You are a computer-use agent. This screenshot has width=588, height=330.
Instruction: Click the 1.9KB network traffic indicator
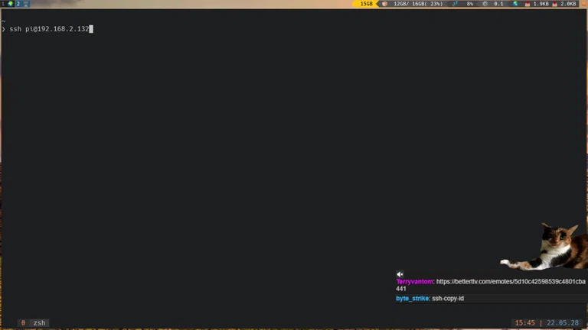541,4
